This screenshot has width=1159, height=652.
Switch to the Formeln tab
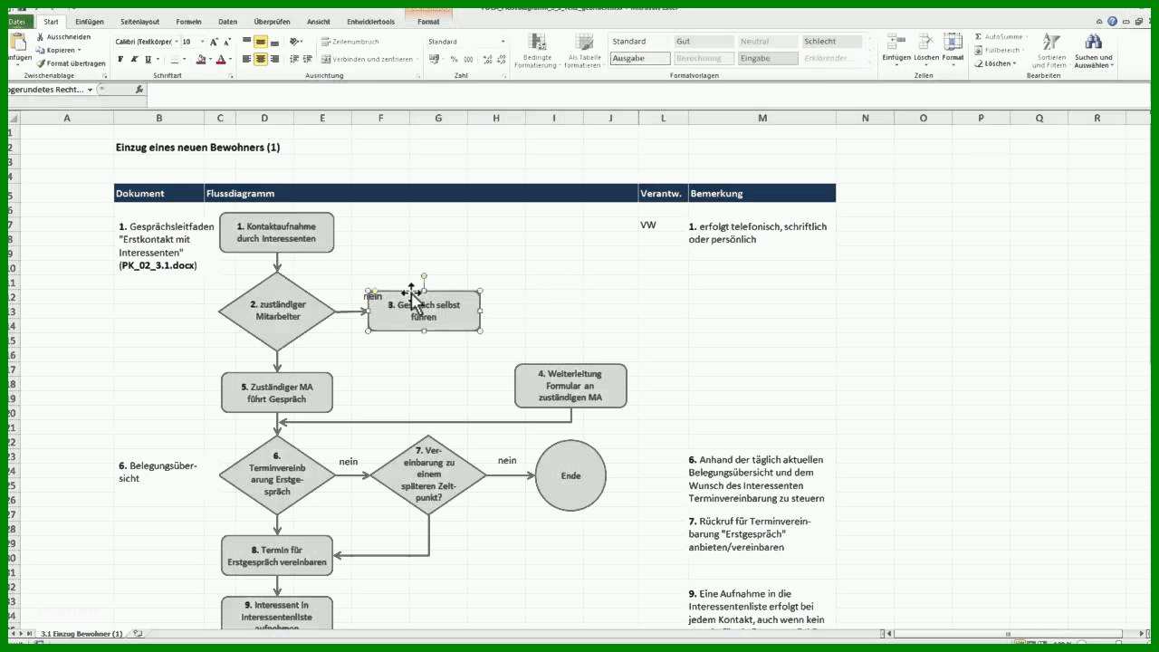189,21
